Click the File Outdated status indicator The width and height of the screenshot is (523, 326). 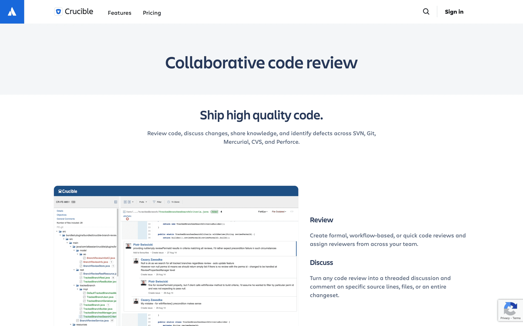point(279,211)
